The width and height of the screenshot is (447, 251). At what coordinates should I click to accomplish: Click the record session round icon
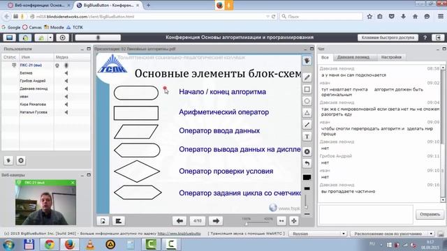[62, 38]
